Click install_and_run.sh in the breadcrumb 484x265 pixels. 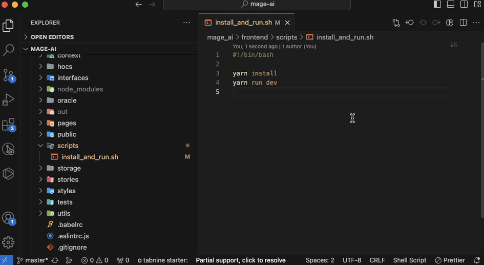point(345,37)
